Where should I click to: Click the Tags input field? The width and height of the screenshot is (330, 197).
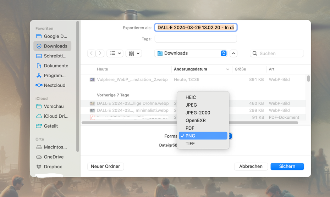pos(196,39)
